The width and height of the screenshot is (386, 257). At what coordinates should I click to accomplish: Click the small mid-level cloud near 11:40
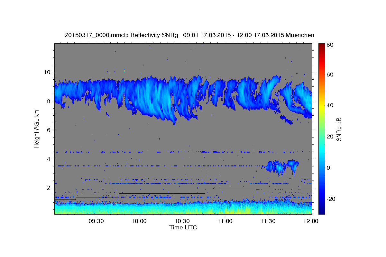(280, 167)
